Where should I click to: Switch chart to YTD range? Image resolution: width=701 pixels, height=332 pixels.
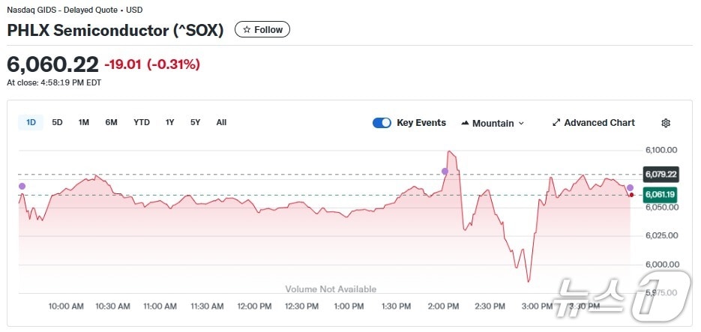142,122
